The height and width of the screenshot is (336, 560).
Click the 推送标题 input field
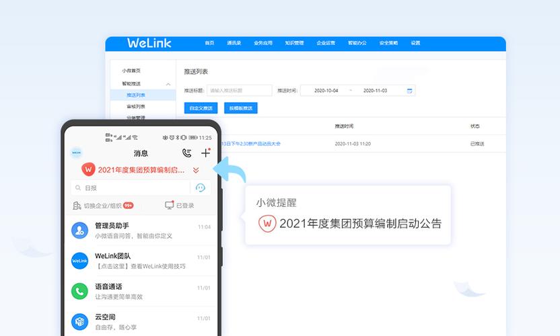240,91
